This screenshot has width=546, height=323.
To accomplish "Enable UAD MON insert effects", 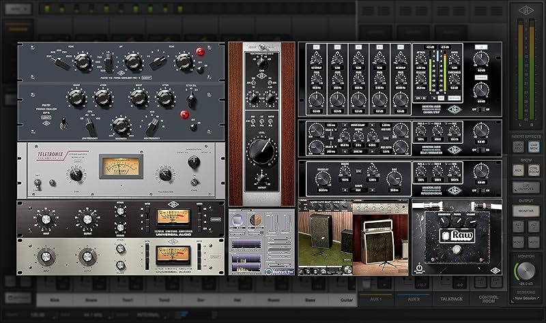I will pyautogui.click(x=534, y=147).
